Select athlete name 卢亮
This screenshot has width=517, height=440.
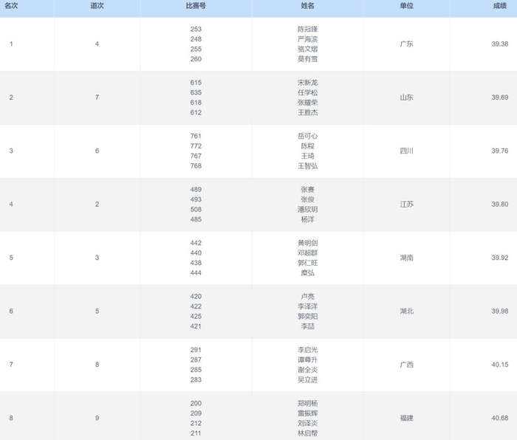307,296
